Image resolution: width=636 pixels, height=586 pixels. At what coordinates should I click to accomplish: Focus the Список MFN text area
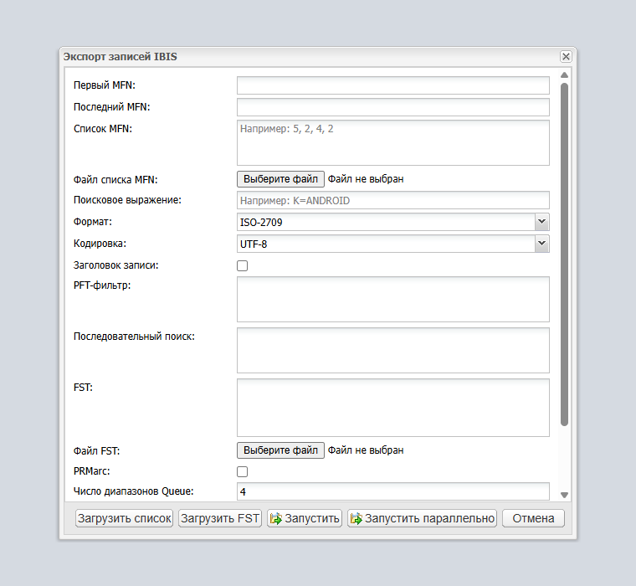tap(393, 143)
